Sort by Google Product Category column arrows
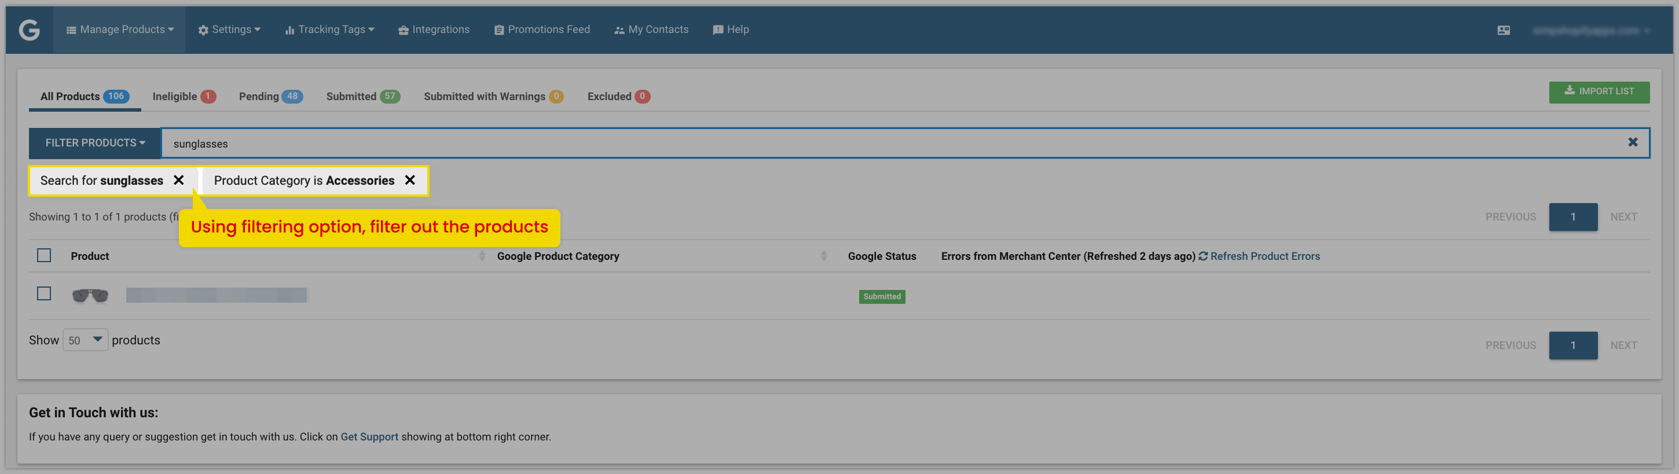1679x474 pixels. [x=823, y=256]
